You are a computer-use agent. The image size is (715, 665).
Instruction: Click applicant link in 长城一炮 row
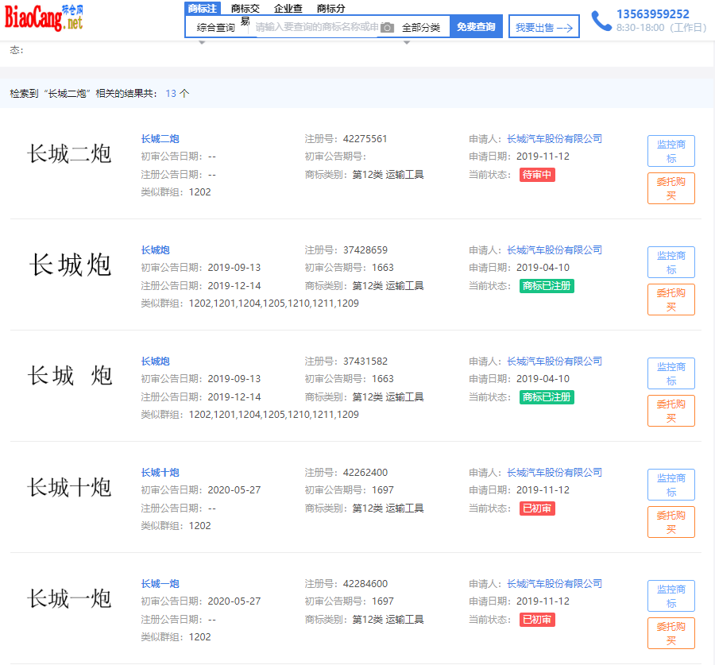(x=555, y=584)
